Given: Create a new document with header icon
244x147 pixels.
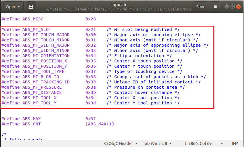Looking at the screenshot, I should pos(31,7).
